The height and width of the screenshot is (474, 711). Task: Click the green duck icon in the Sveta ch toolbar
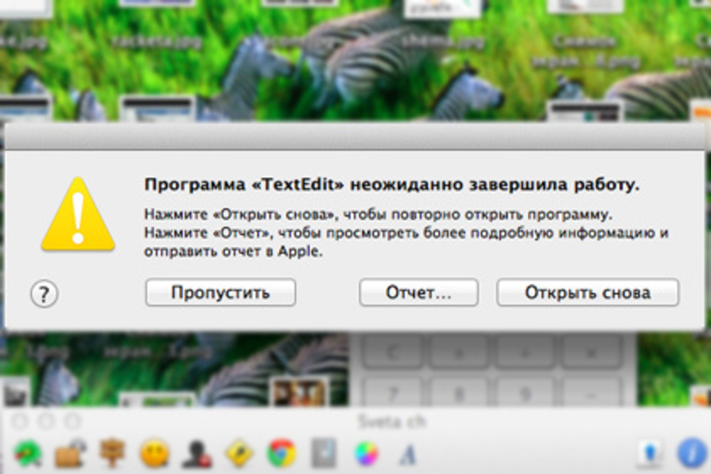(x=28, y=454)
